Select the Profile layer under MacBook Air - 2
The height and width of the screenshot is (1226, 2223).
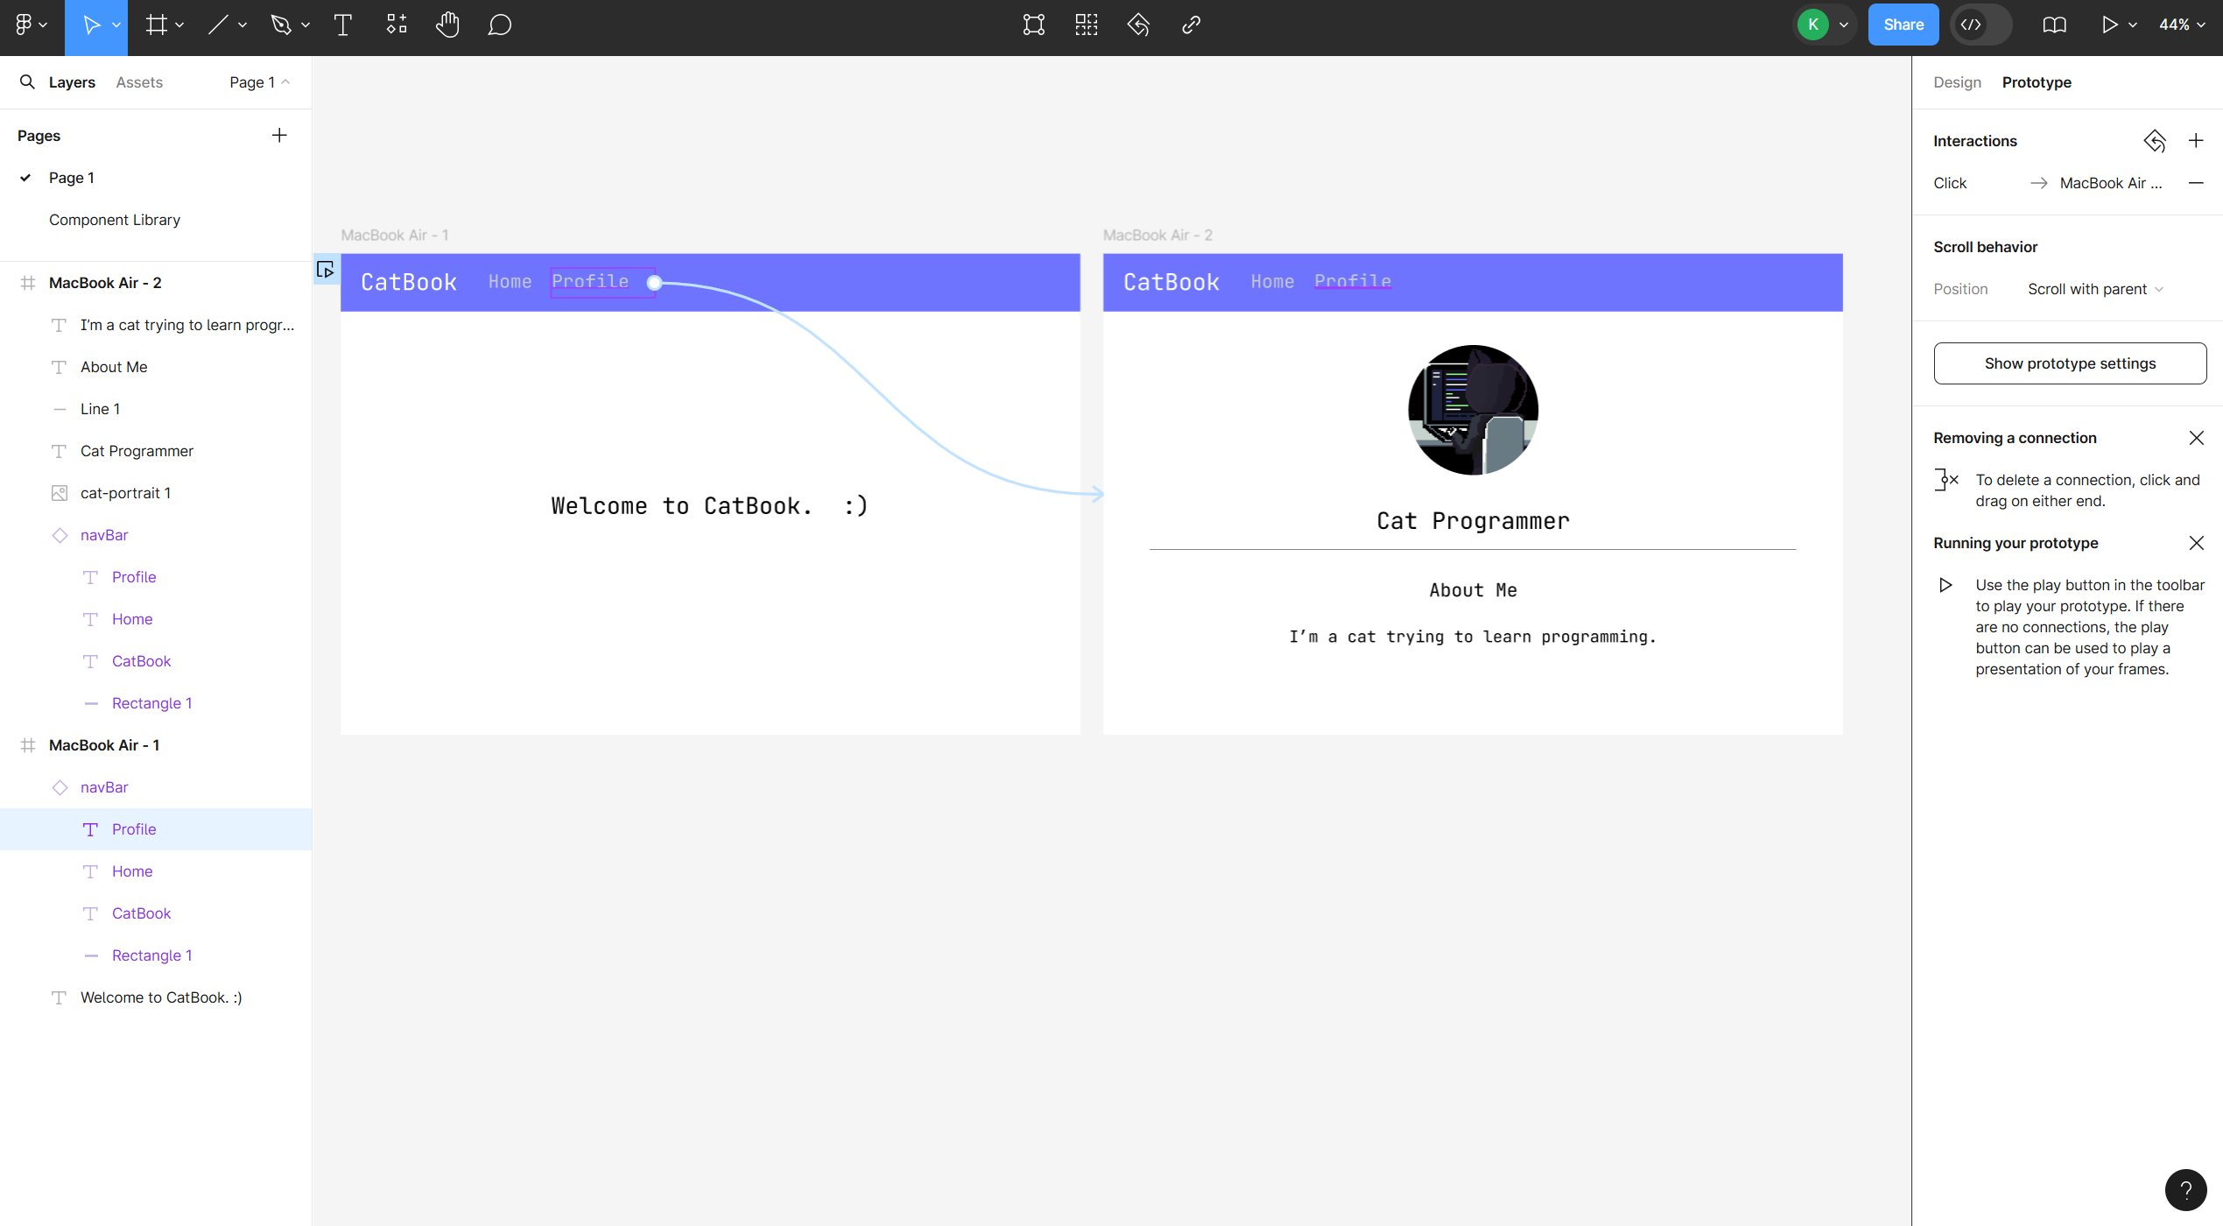pos(133,576)
